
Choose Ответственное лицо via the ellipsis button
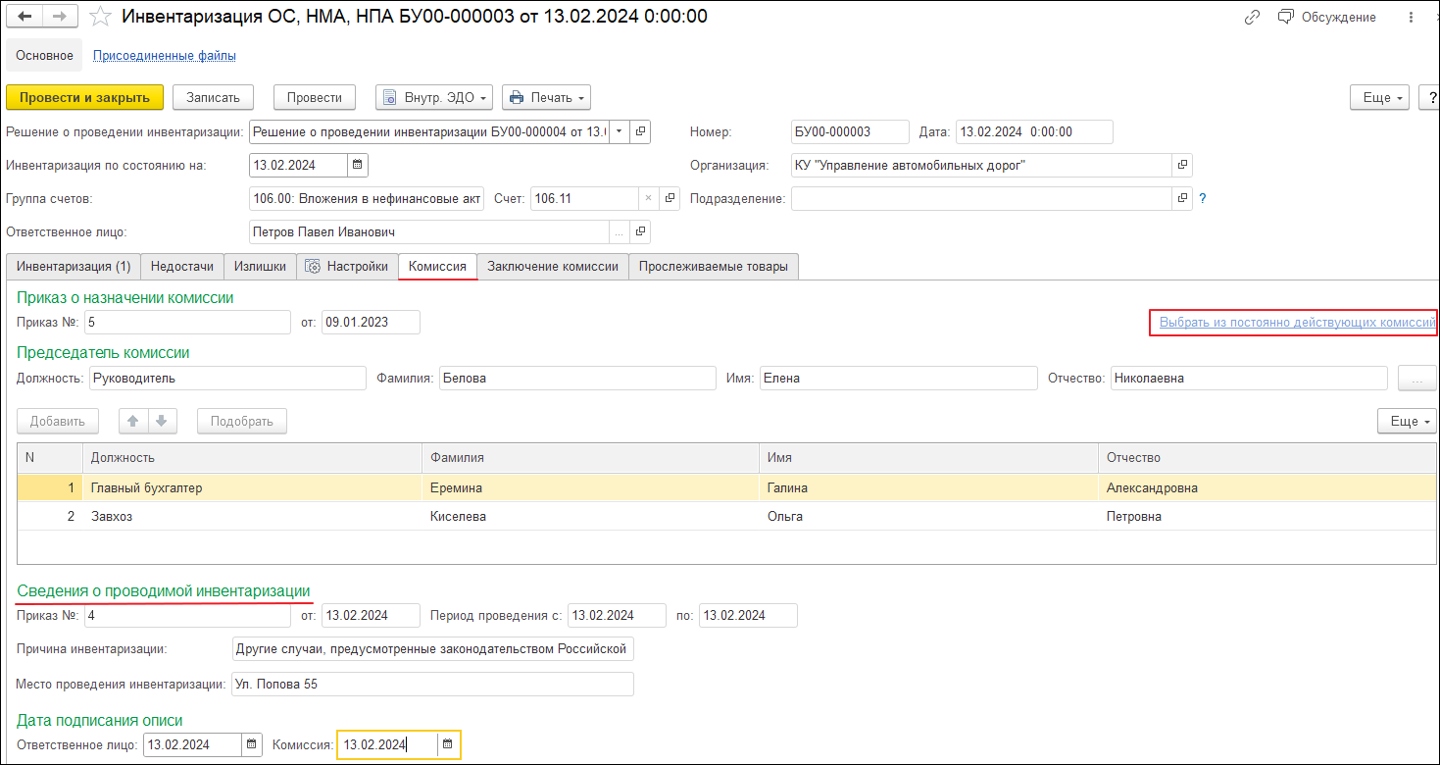619,231
